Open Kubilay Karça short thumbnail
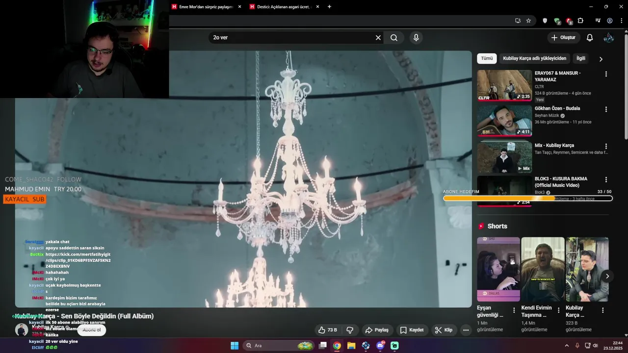This screenshot has height=353, width=628. pyautogui.click(x=587, y=269)
